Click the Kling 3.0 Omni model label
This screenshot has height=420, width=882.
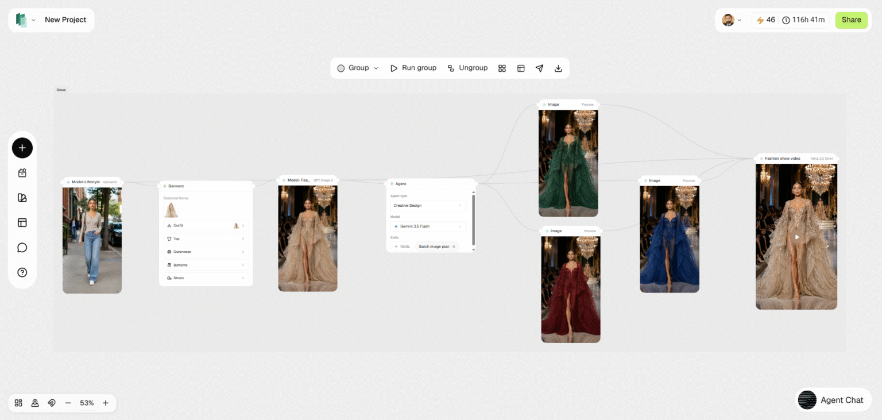[x=822, y=158]
